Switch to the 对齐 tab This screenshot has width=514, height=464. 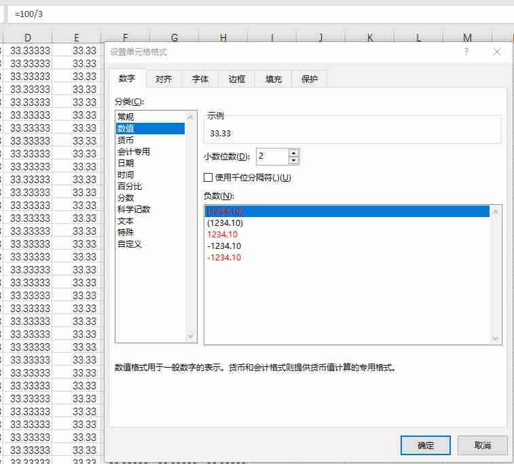point(164,79)
